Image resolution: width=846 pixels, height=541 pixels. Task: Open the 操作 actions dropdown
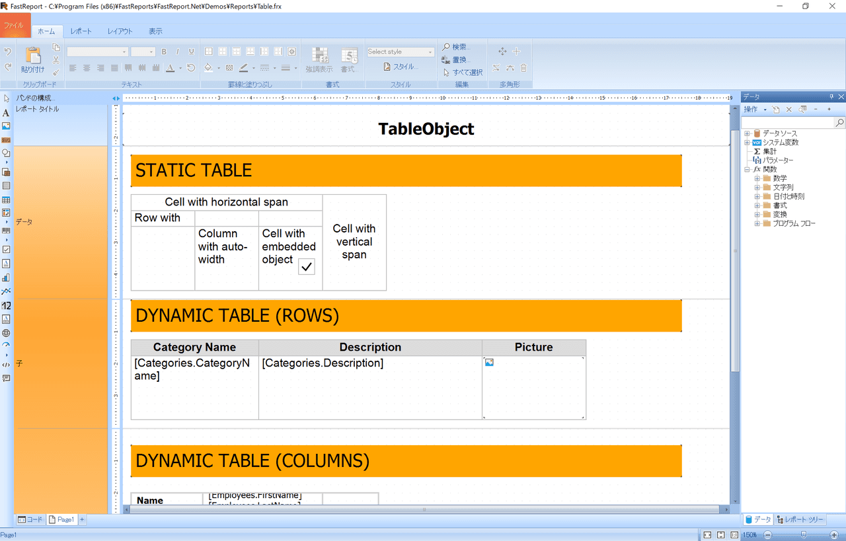(x=755, y=109)
